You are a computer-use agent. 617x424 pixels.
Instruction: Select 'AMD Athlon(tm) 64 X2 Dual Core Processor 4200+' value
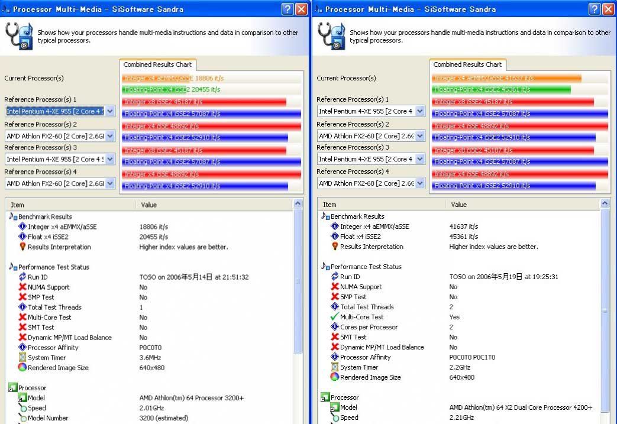point(521,407)
